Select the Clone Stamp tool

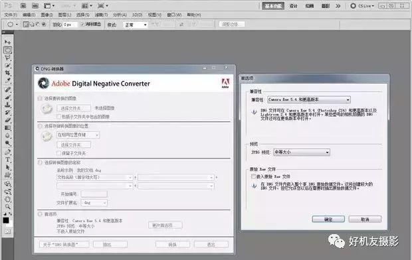coord(7,105)
